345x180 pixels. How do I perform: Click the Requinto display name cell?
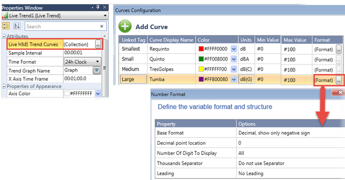pyautogui.click(x=171, y=49)
